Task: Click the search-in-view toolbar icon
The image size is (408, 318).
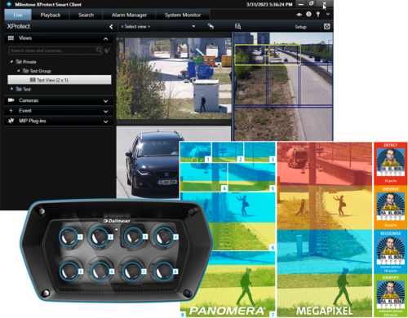Action: coord(238,26)
